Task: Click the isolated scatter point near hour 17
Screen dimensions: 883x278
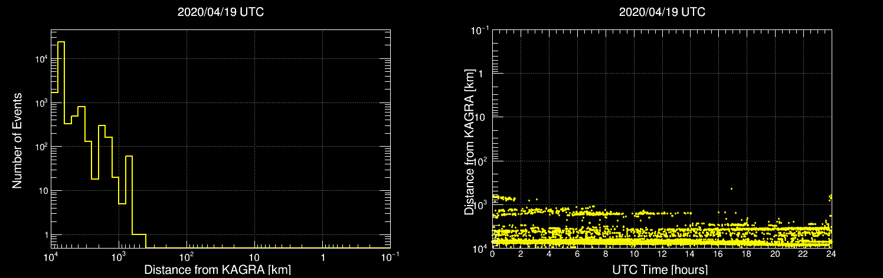Action: click(x=731, y=188)
